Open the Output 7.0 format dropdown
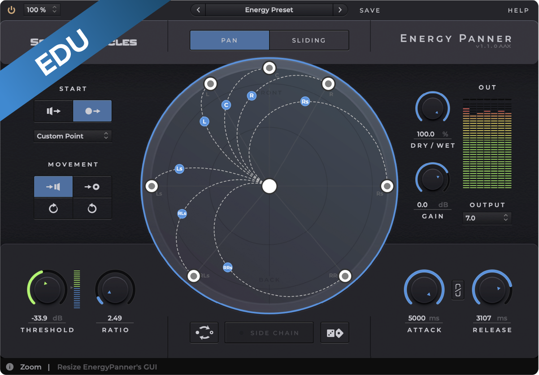Viewport: 539px width, 375px height. (487, 218)
